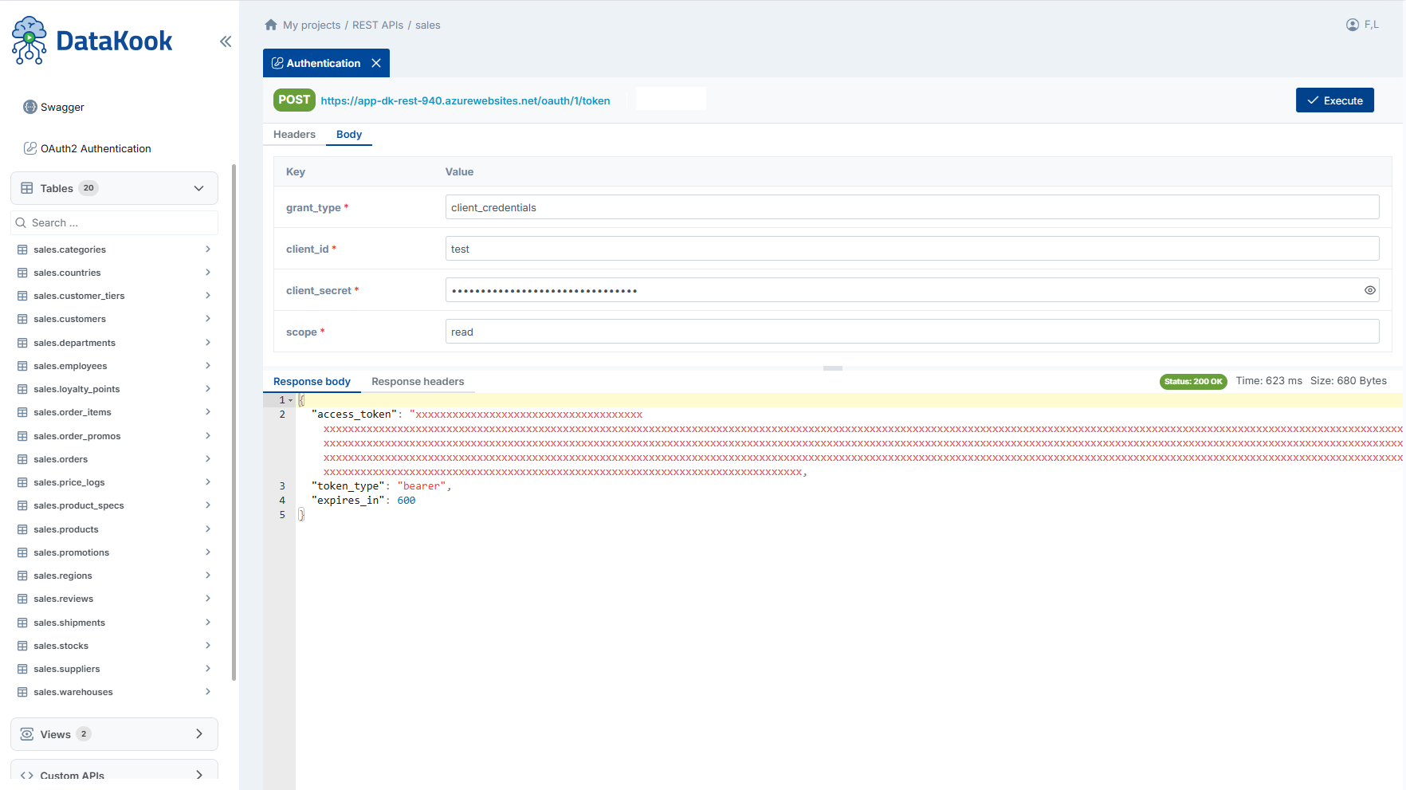Screen dimensions: 1406x790
Task: Fold line 1 of the JSON response
Action: 291,400
